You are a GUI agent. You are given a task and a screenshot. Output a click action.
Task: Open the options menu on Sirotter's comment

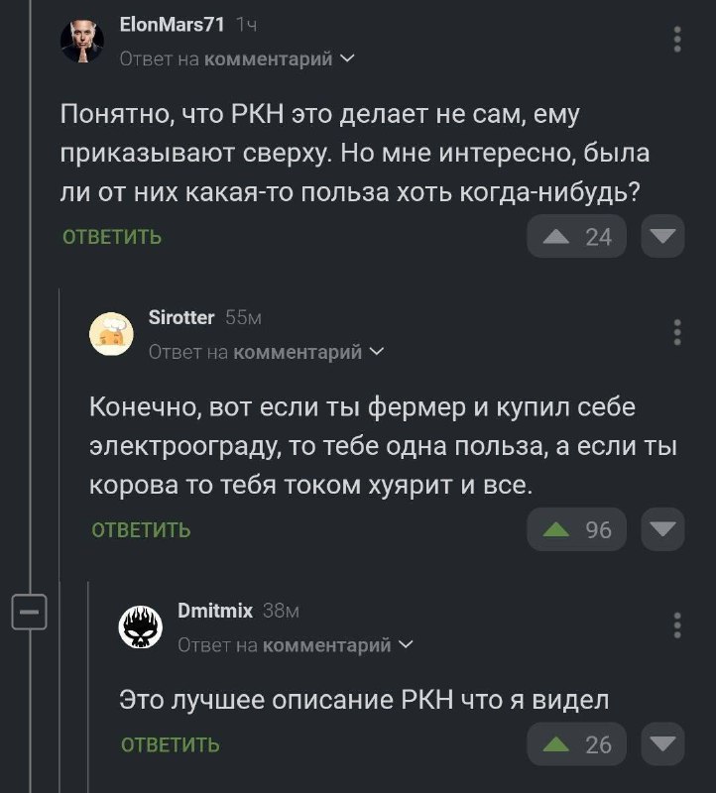coord(676,330)
